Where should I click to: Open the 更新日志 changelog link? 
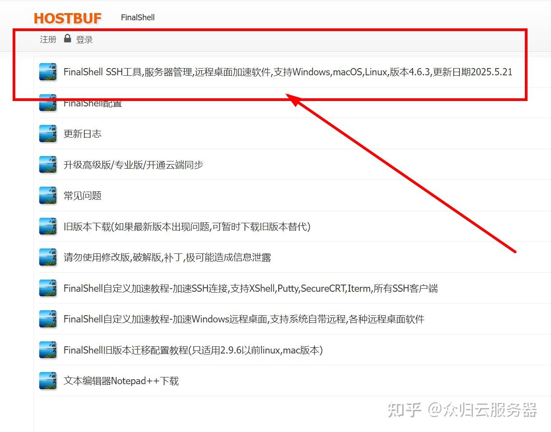83,133
